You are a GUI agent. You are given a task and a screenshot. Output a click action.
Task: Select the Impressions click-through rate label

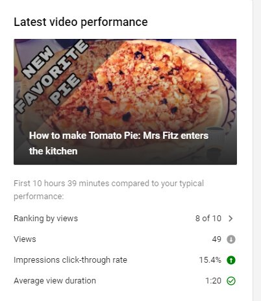point(70,260)
